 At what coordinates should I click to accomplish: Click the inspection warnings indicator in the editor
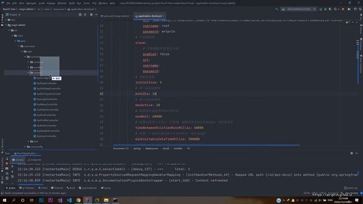coord(348,22)
